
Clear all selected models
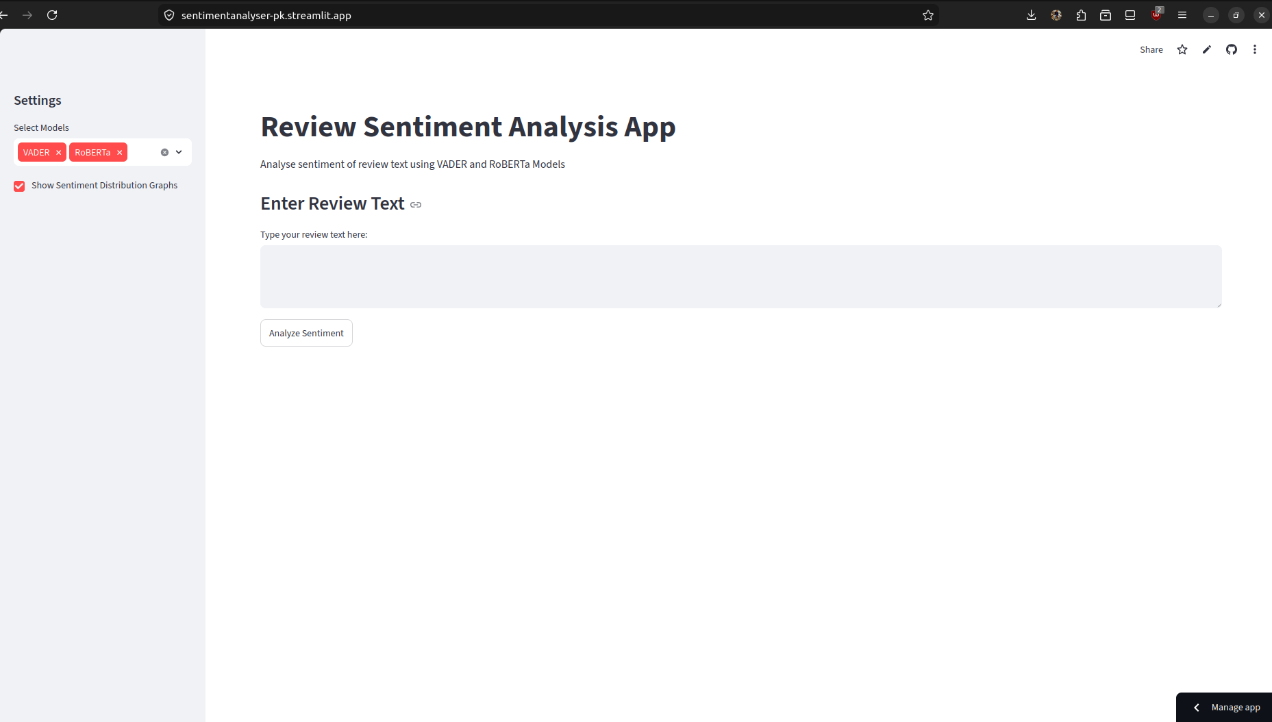tap(164, 152)
